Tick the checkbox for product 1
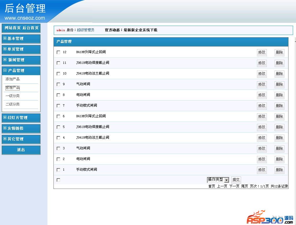Screen dimensions: 296x225 click(58, 170)
